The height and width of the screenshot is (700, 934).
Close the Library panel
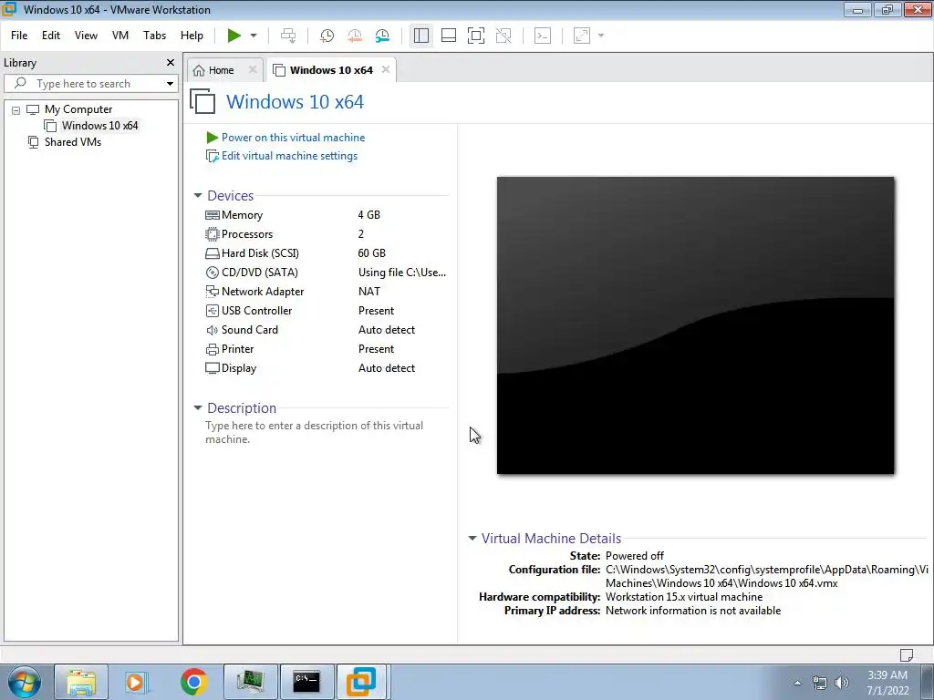tap(171, 63)
